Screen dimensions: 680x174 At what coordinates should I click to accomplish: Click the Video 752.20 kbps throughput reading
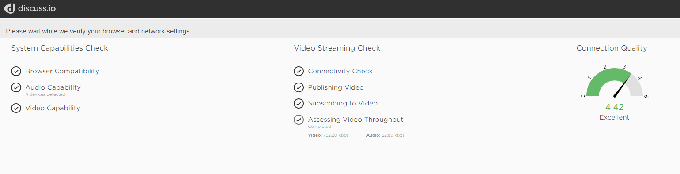[328, 135]
